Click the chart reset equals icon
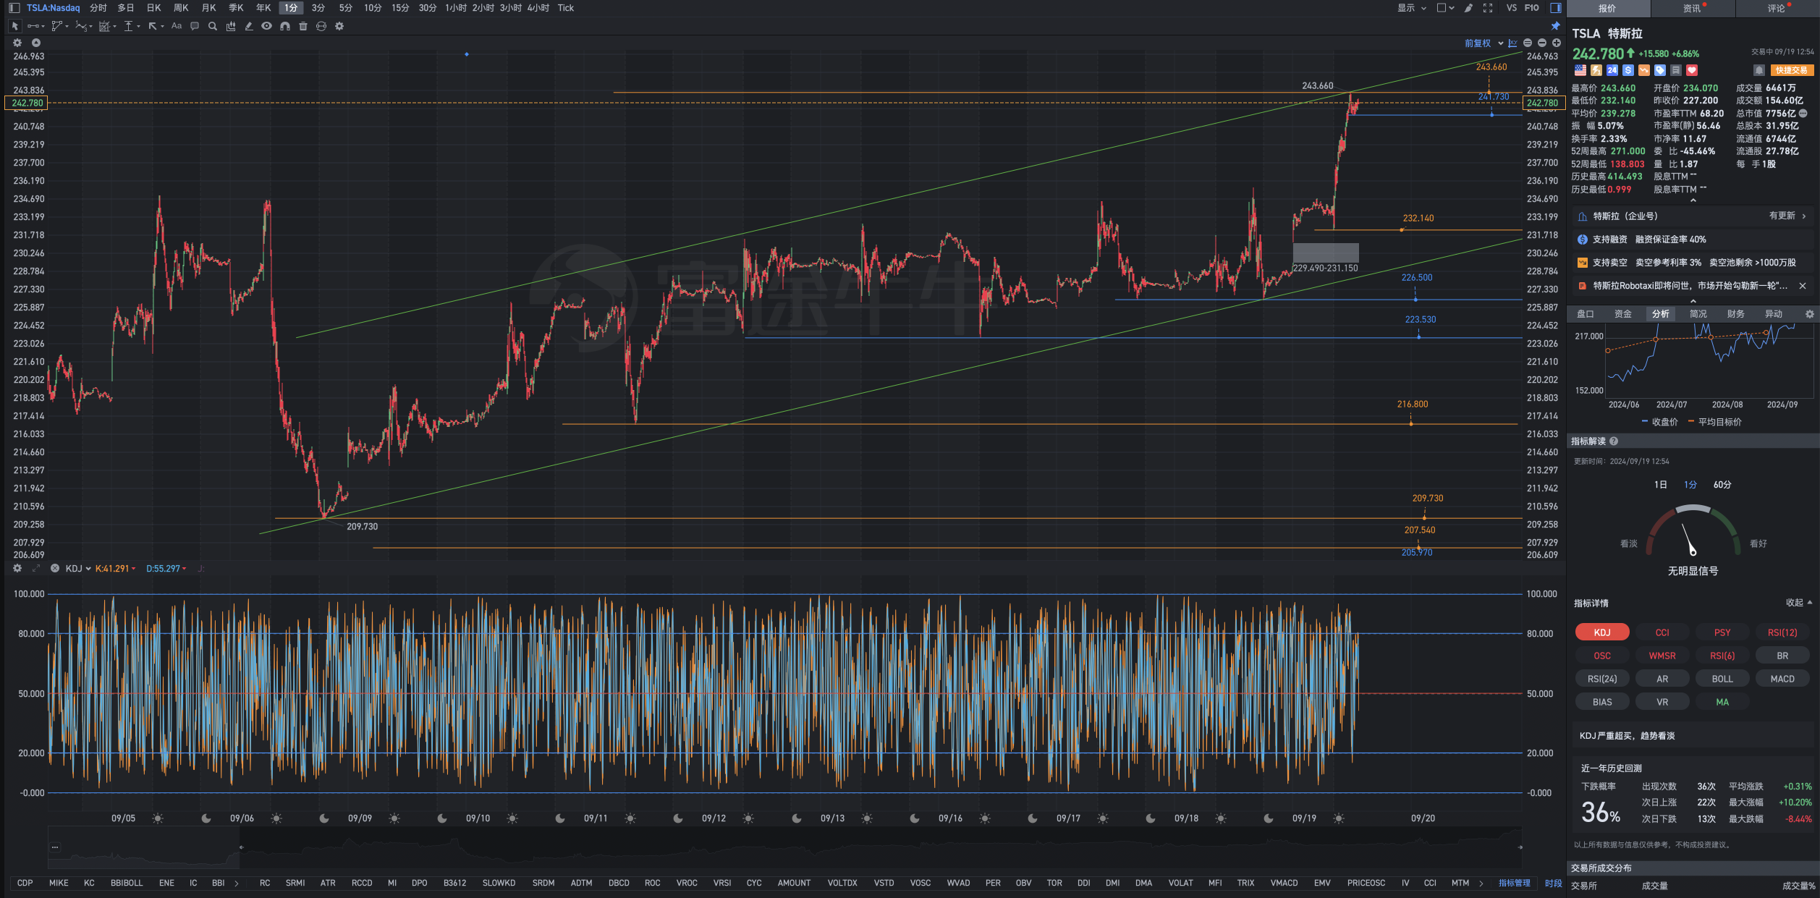The height and width of the screenshot is (898, 1820). pyautogui.click(x=1527, y=43)
